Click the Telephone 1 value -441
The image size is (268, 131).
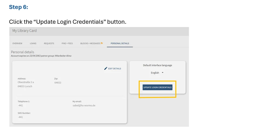pos(20,105)
